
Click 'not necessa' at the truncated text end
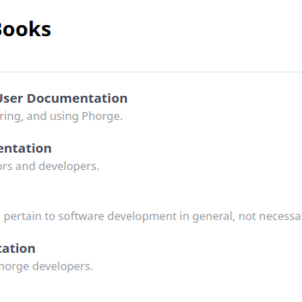(x=270, y=216)
